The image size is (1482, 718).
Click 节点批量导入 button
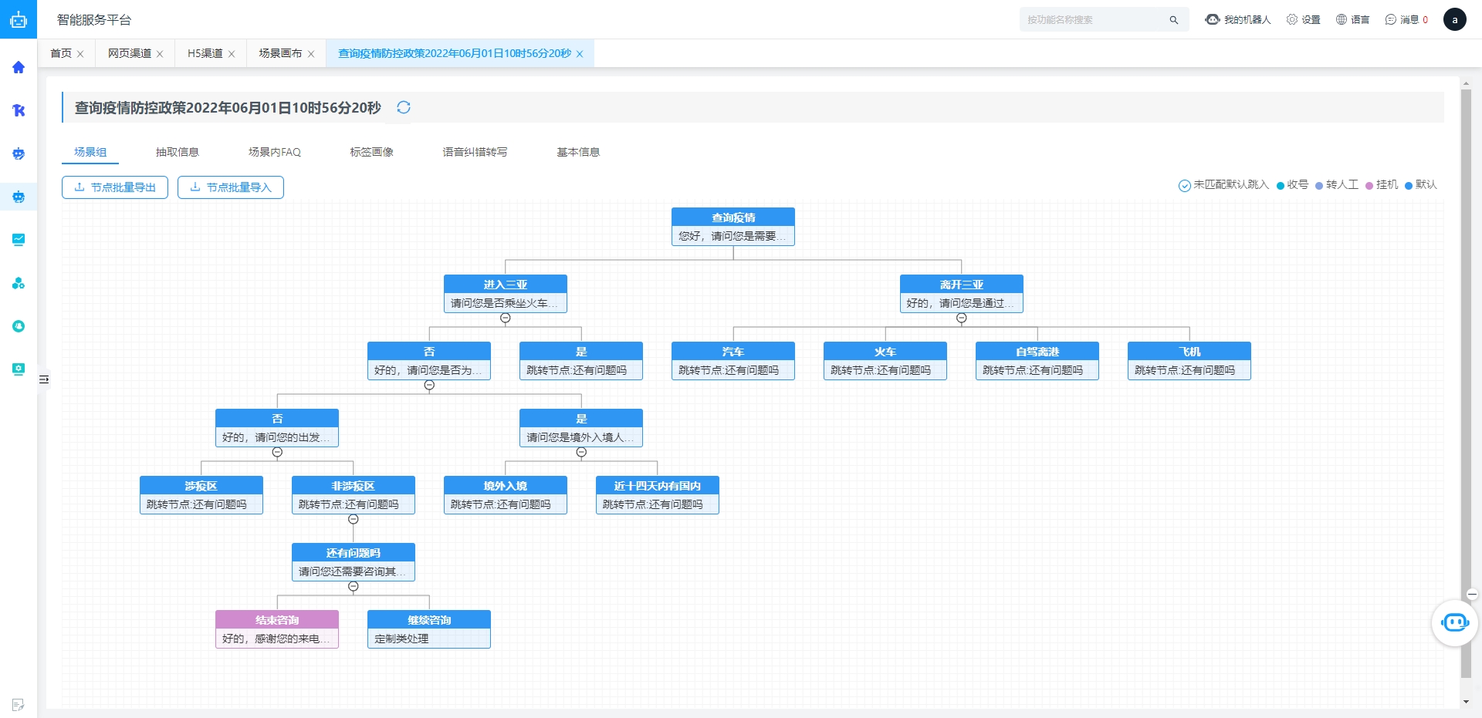click(x=231, y=187)
